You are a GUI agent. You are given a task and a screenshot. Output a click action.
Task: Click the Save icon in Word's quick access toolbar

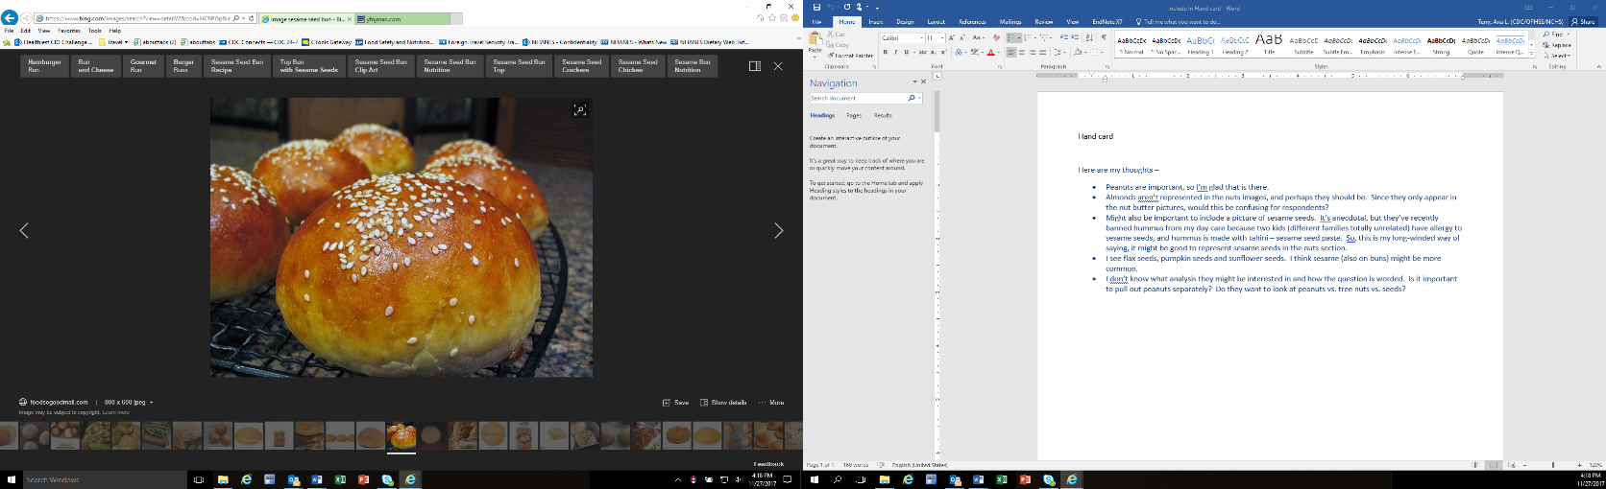click(816, 7)
